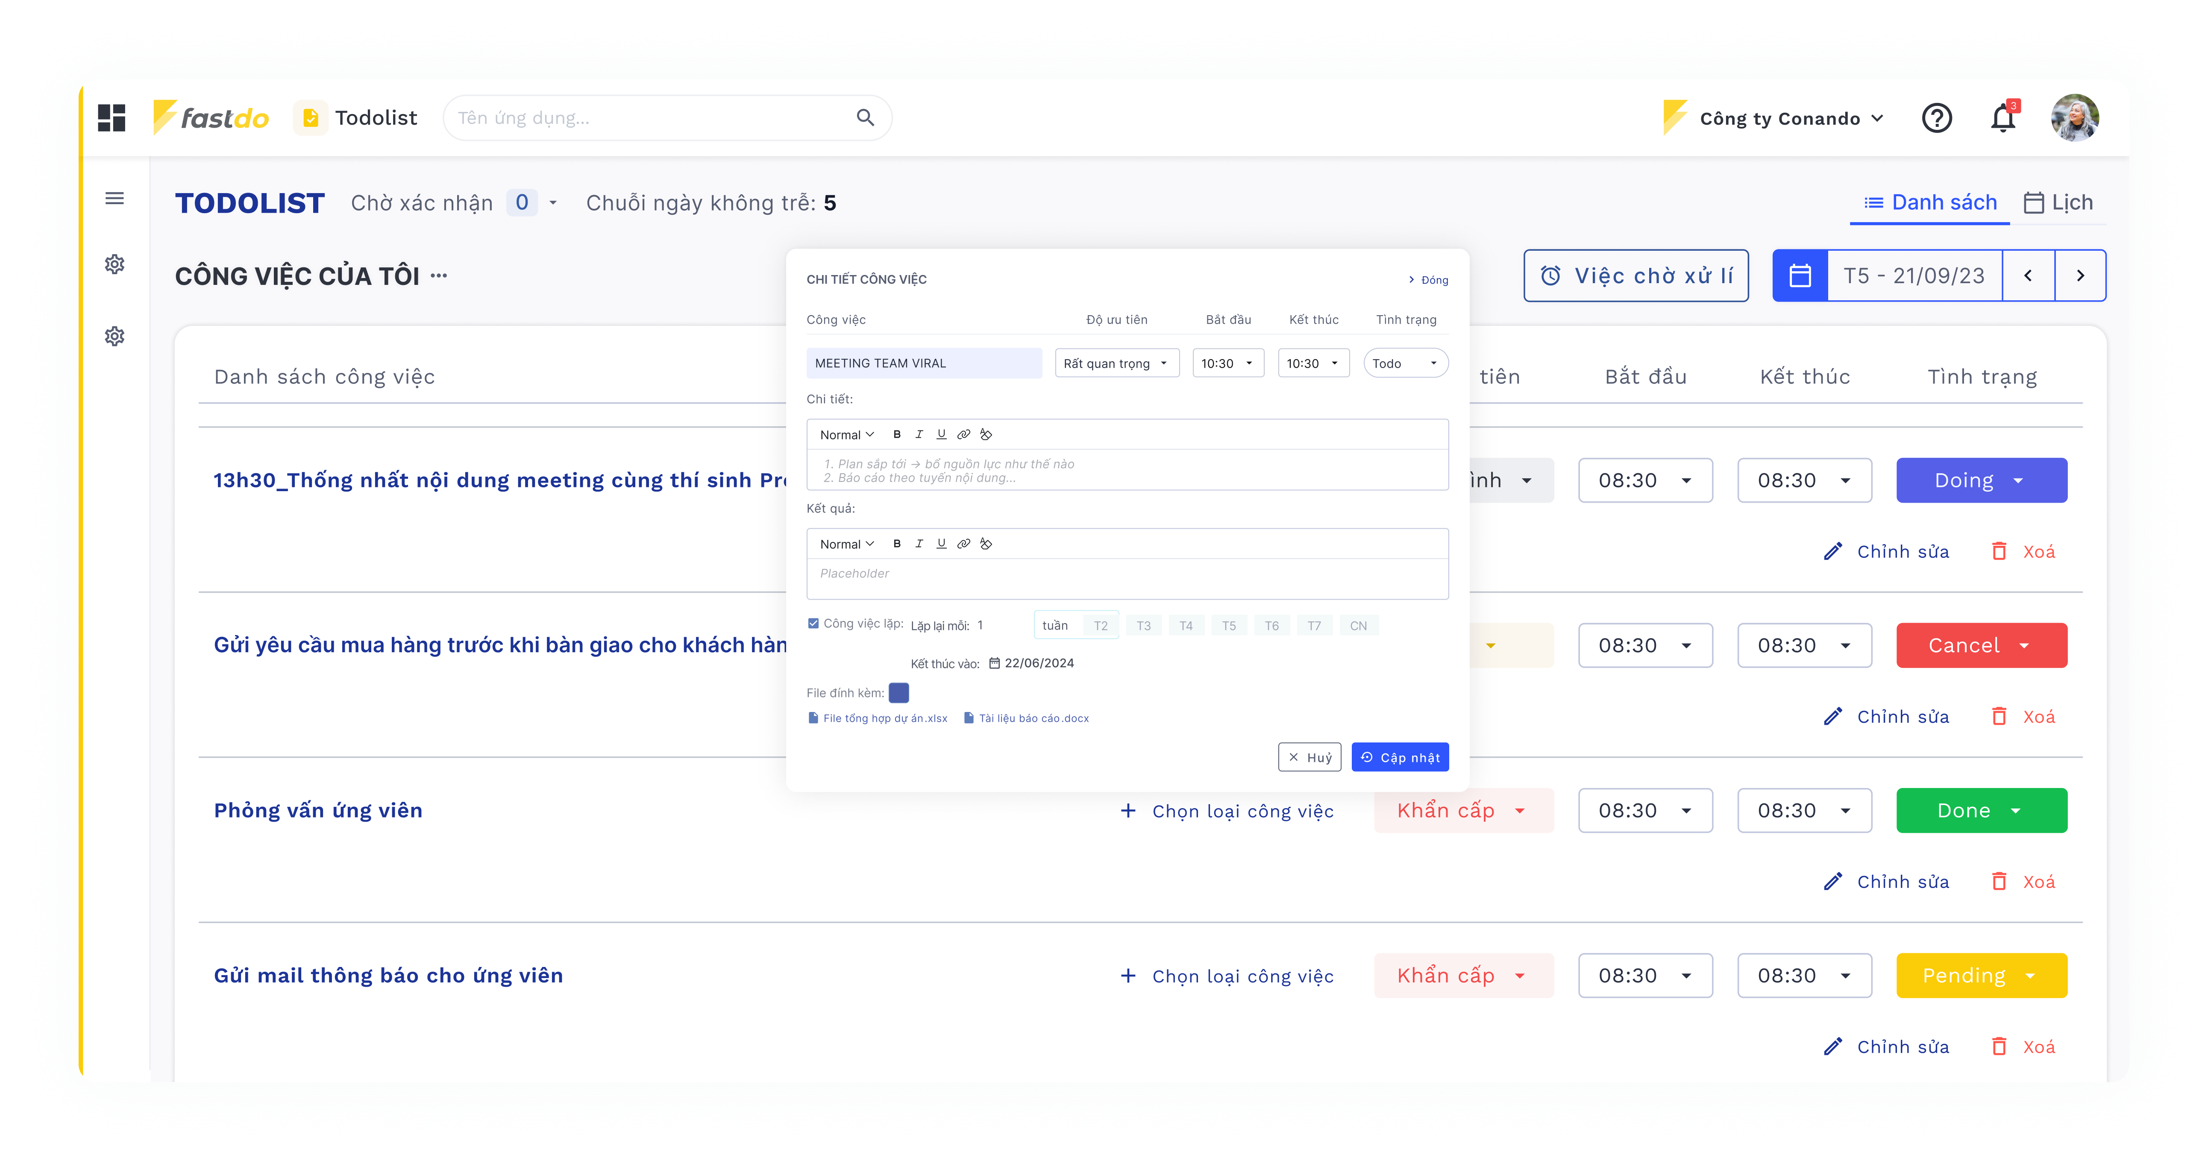The image size is (2208, 1160).
Task: Open the lower sidebar settings gear
Action: 115,336
